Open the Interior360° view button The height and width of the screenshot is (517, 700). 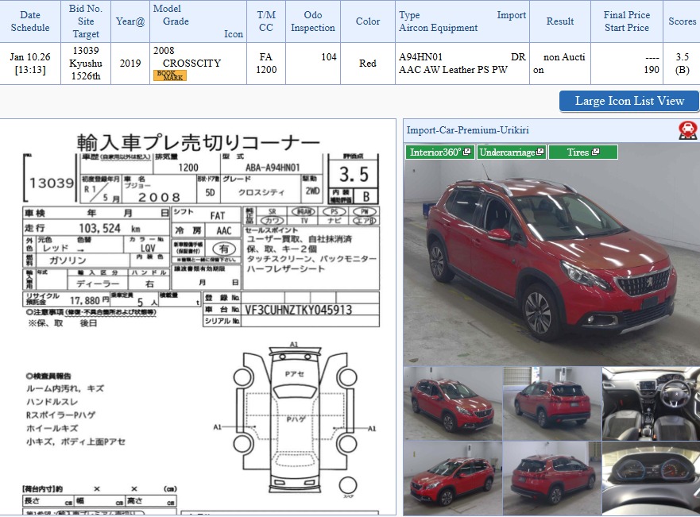tap(440, 152)
